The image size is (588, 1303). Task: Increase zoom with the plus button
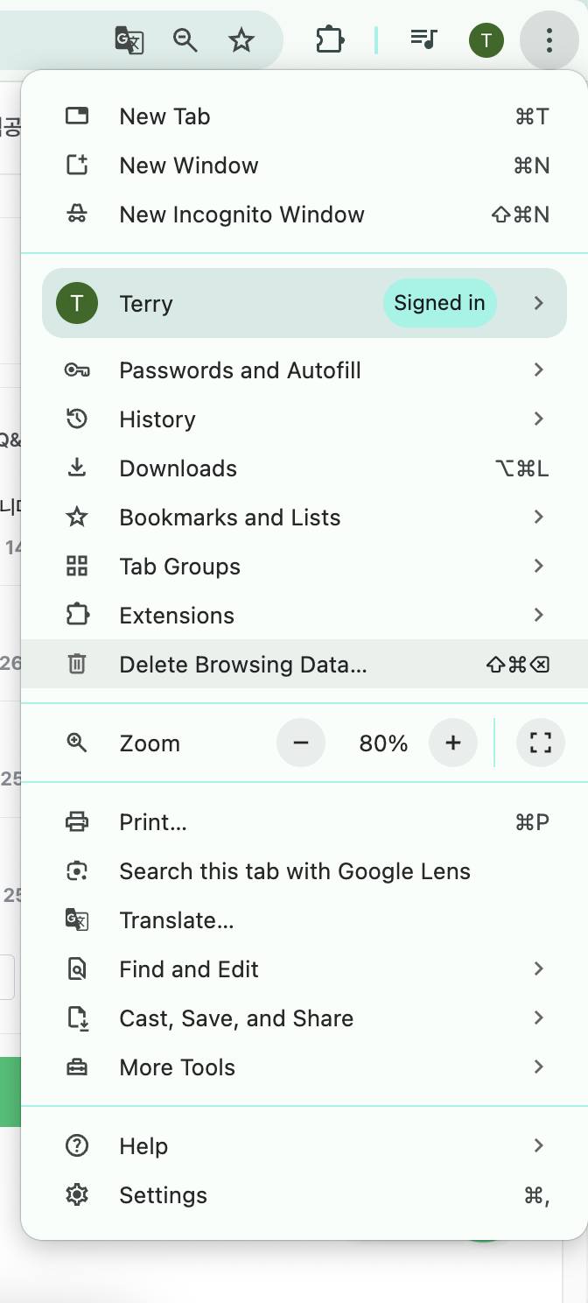click(x=453, y=742)
